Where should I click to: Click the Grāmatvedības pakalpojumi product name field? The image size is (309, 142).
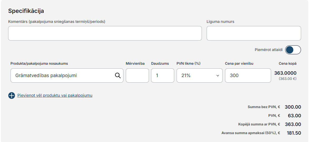tap(67, 75)
